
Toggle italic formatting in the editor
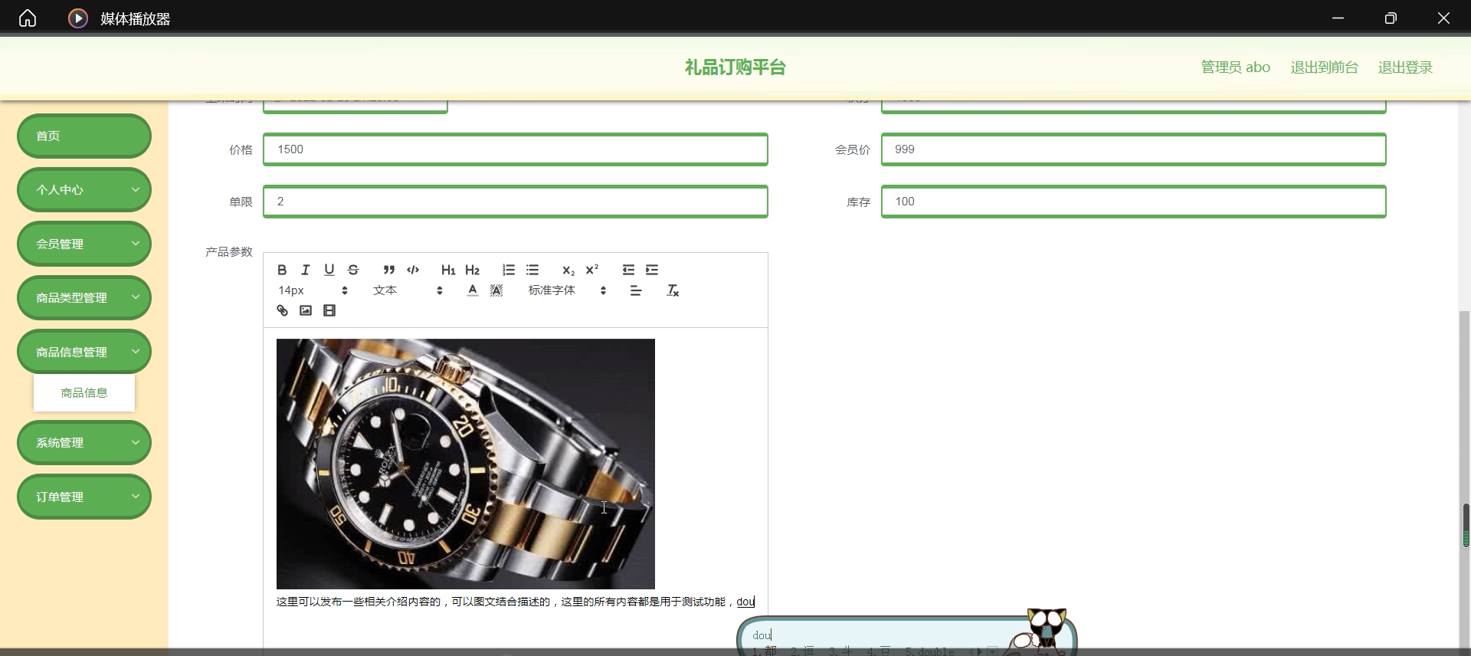click(306, 270)
